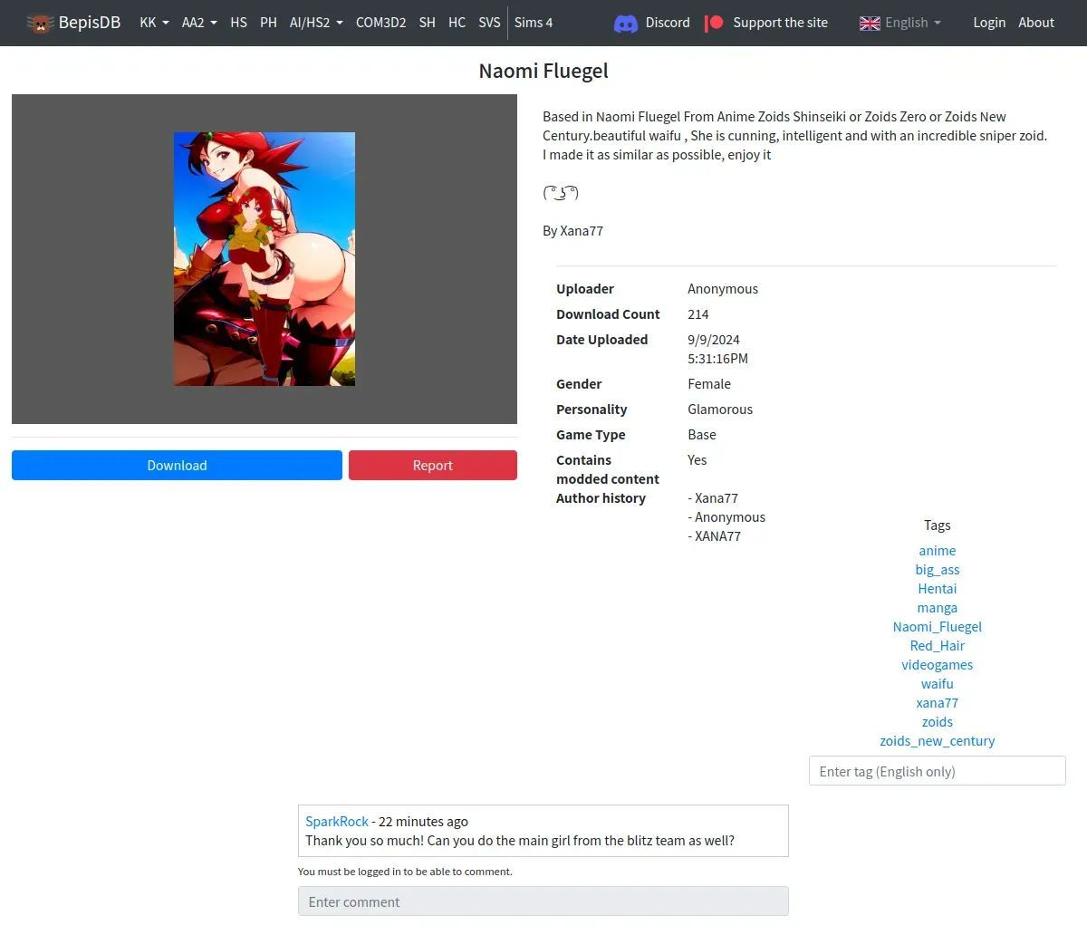Click the zoids tag

click(937, 722)
